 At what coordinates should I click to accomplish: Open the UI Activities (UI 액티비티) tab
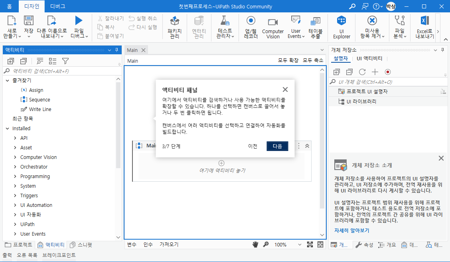pos(369,58)
